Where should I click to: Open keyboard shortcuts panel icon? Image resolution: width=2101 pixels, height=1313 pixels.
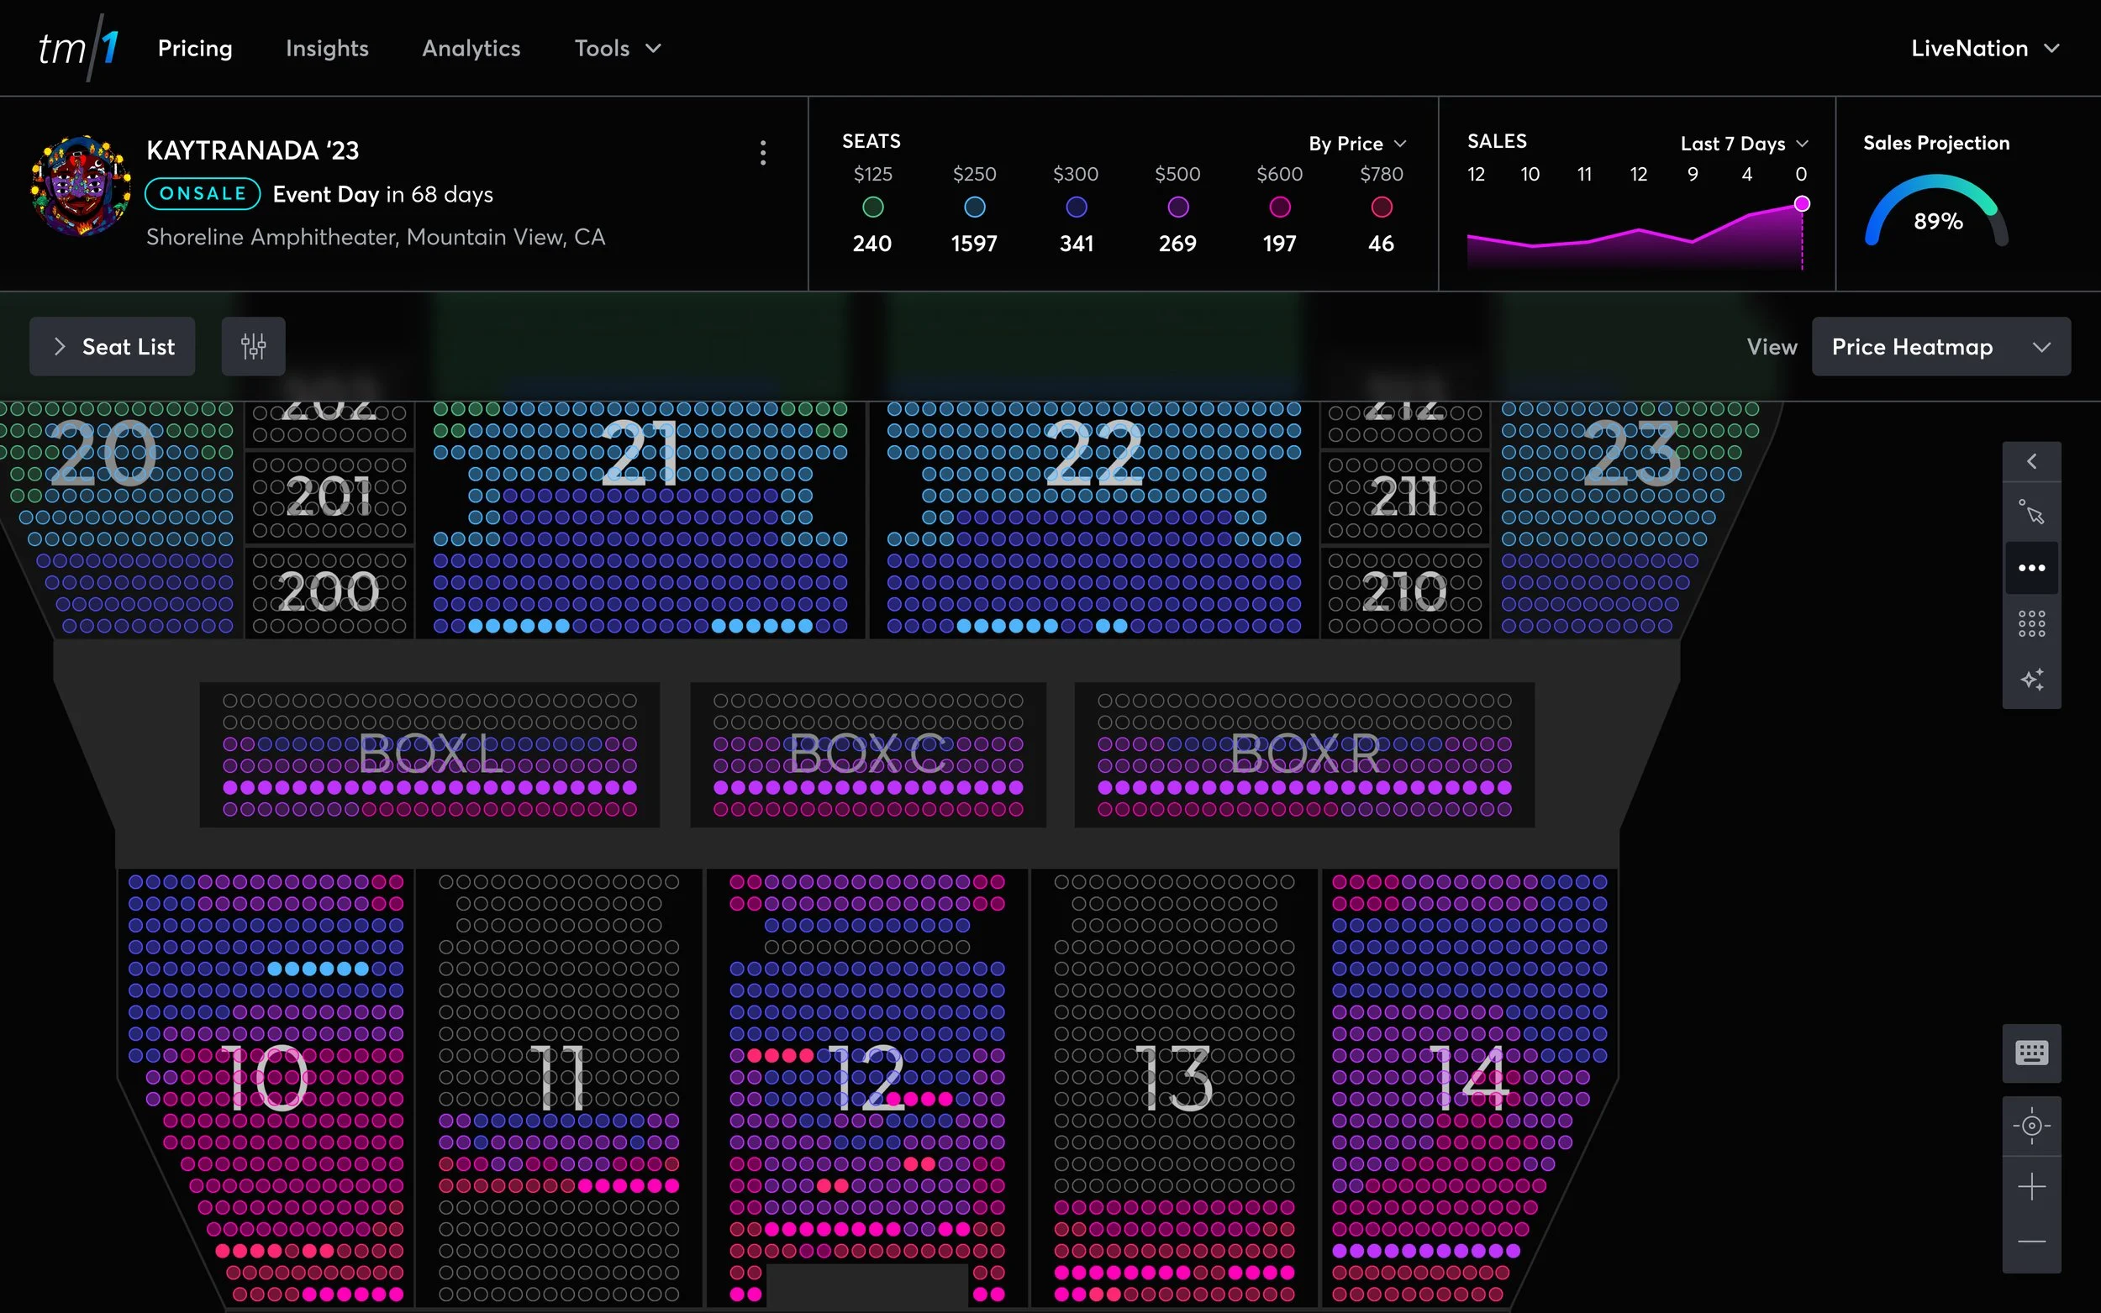tap(2030, 1053)
